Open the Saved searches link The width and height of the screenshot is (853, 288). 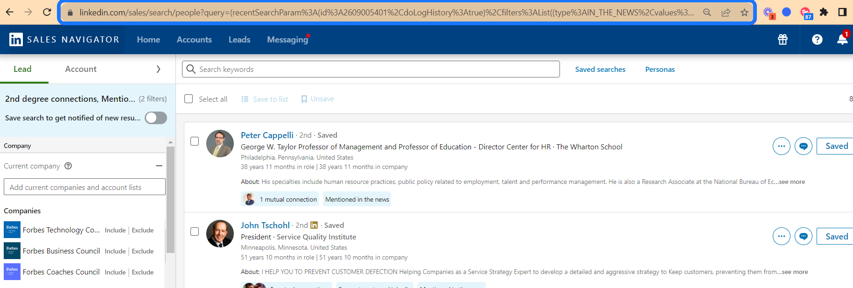600,69
